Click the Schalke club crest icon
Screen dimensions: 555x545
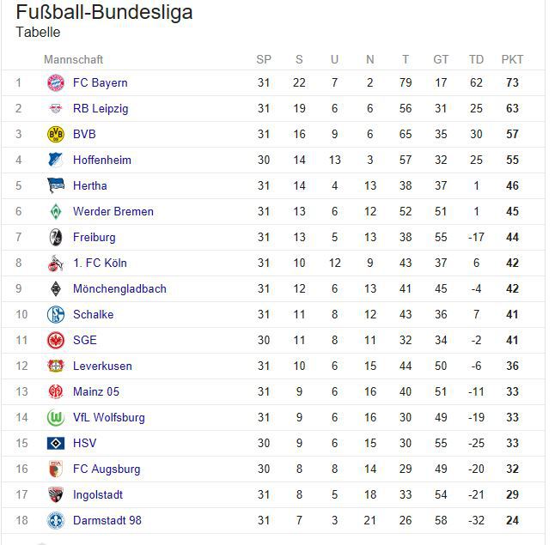(x=56, y=315)
